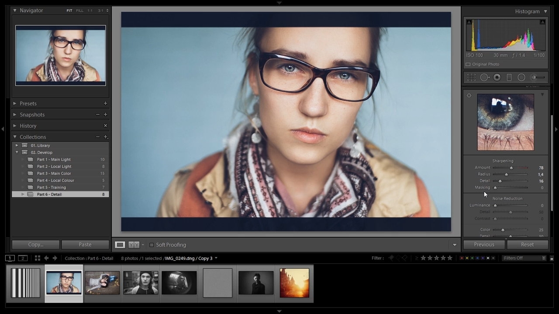Toggle shadow clipping indicator in histogram
The height and width of the screenshot is (314, 559).
(x=469, y=22)
